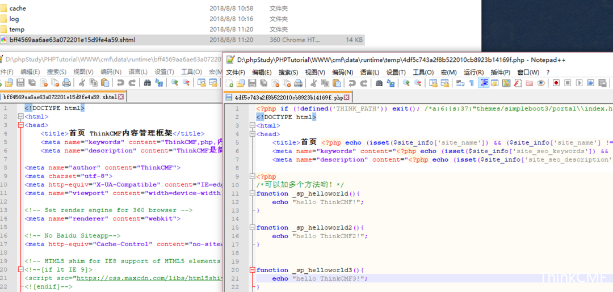Viewport: 613px width, 292px height.
Task: Close the 4df5c743...php tab with its X
Action: click(347, 97)
